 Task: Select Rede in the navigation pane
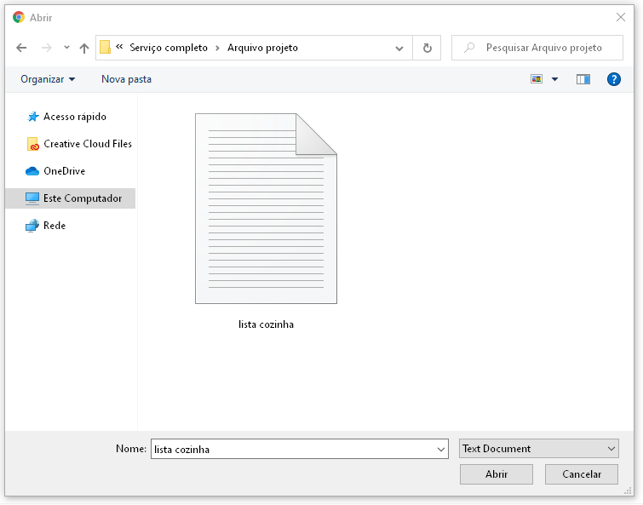point(54,226)
